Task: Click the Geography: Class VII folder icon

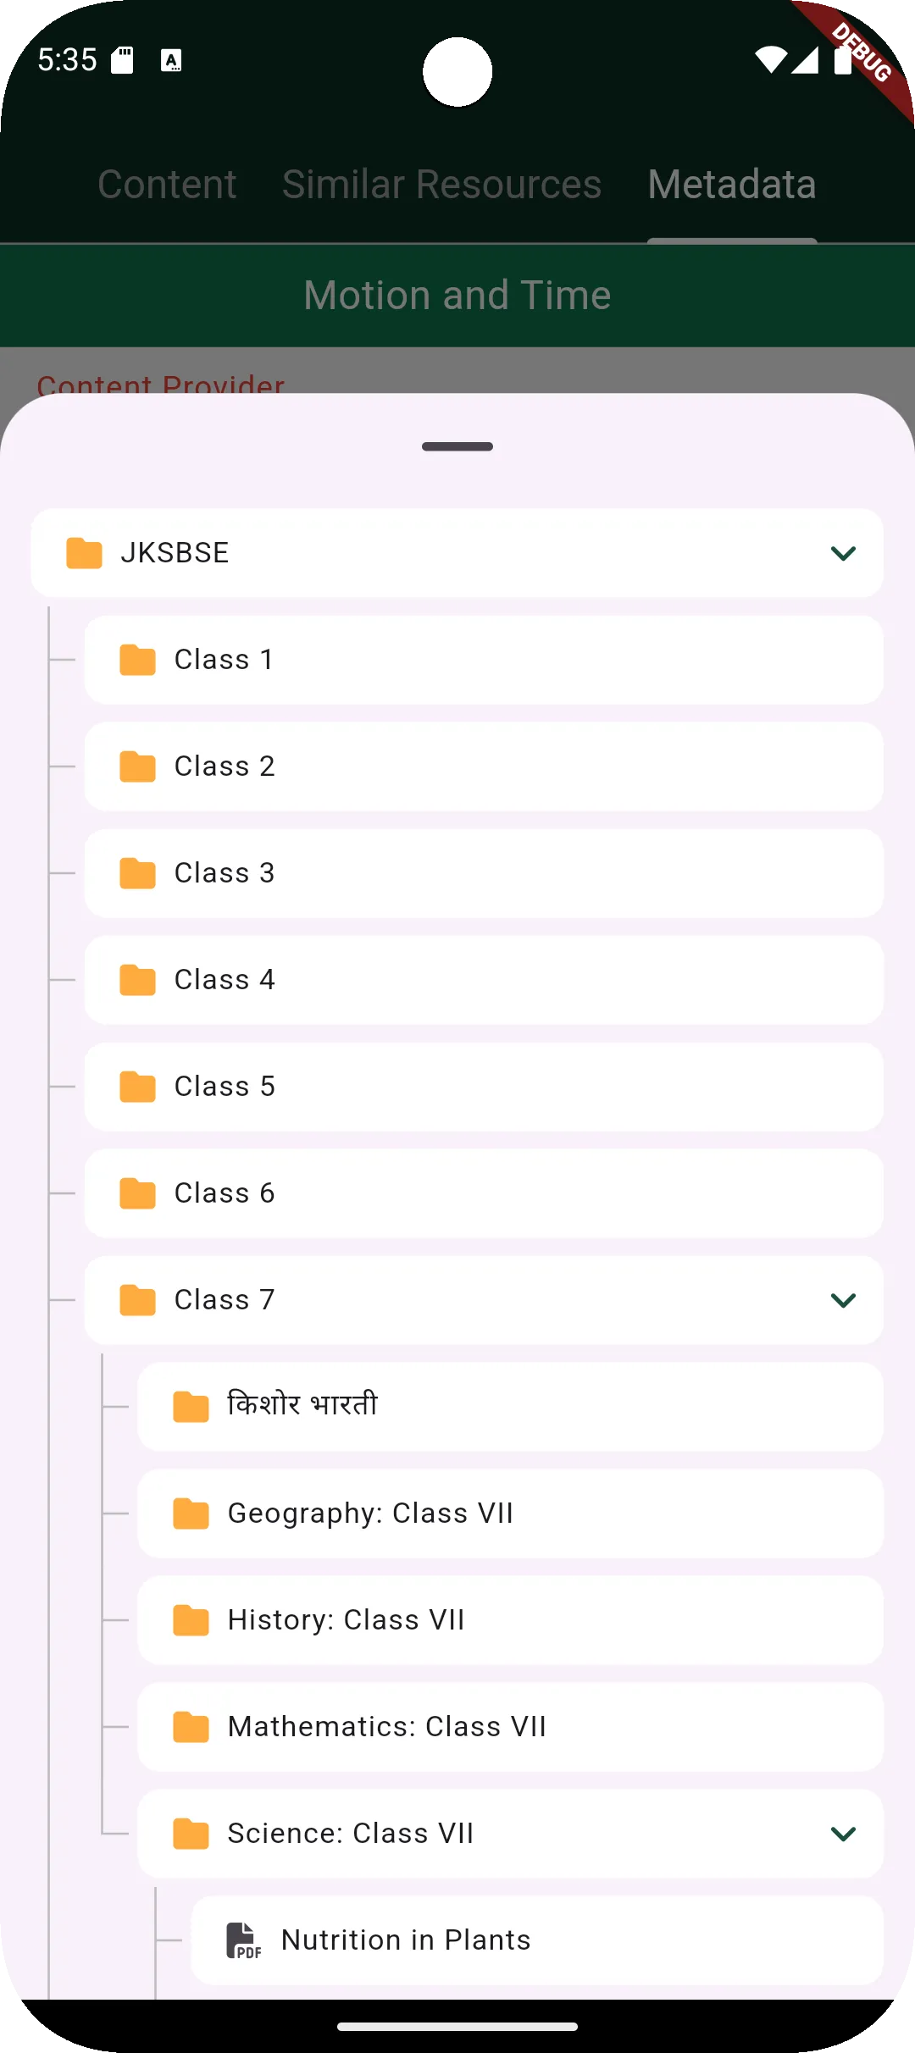Action: [x=191, y=1513]
